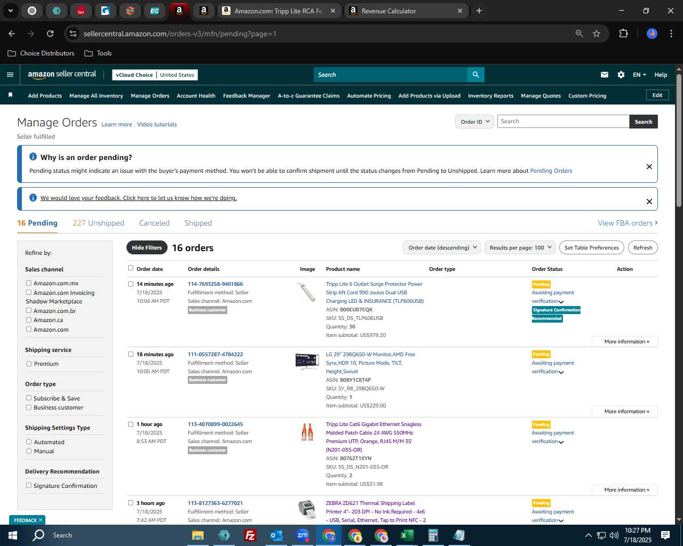This screenshot has height=546, width=683.
Task: Tick the select-all orders header checkbox
Action: point(131,268)
